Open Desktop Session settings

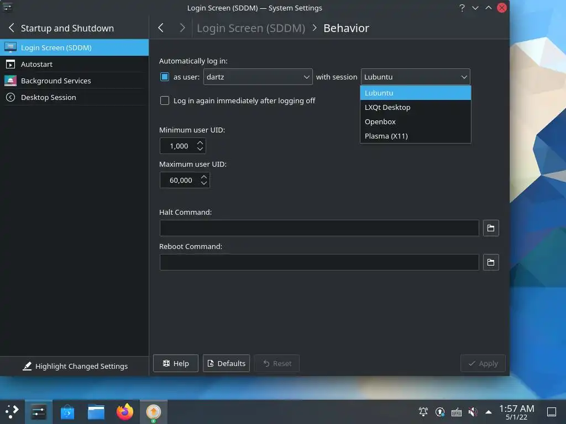click(75, 97)
